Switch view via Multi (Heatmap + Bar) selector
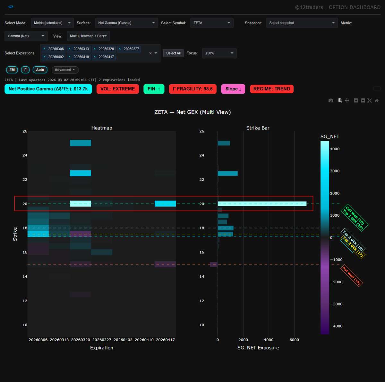 coord(88,36)
